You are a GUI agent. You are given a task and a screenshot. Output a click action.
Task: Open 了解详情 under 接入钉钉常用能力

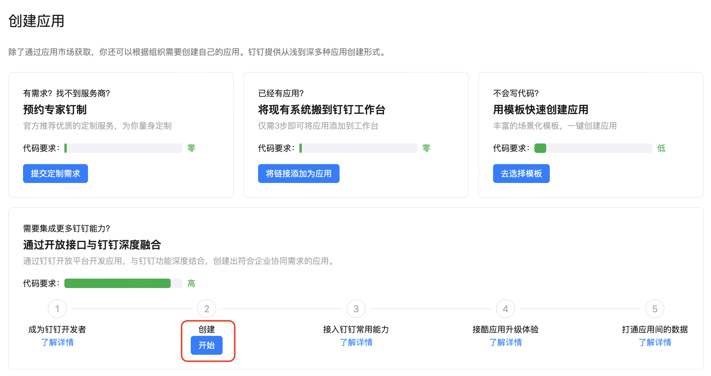tap(356, 342)
